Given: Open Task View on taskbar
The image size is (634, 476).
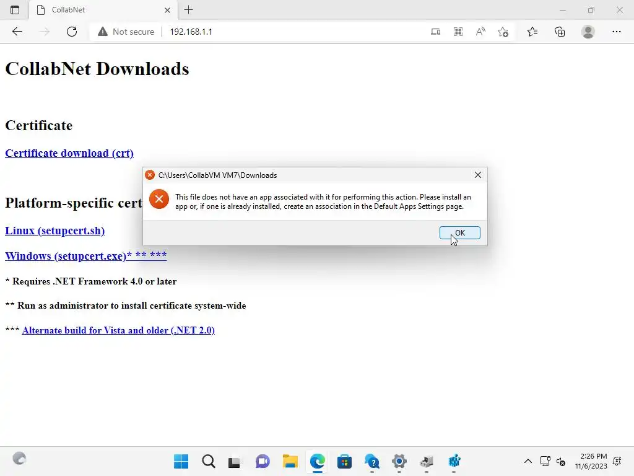Looking at the screenshot, I should coord(234,461).
